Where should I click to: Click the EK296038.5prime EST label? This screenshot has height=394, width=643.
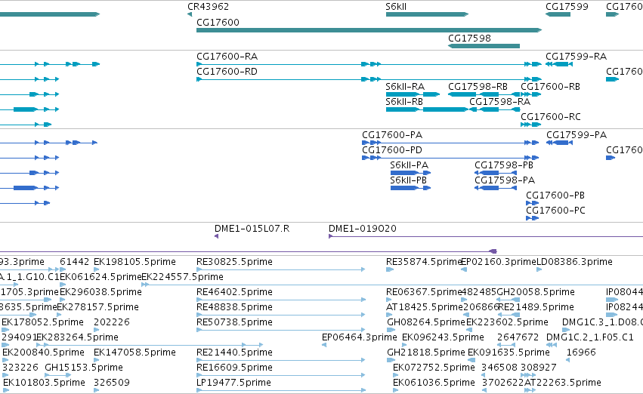100,292
